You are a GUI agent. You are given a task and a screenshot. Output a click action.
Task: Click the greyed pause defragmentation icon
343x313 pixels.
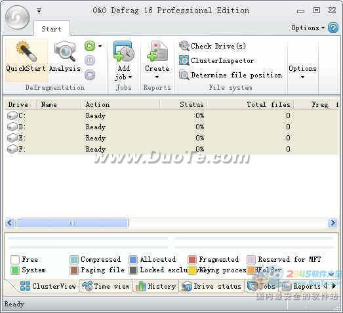point(90,60)
